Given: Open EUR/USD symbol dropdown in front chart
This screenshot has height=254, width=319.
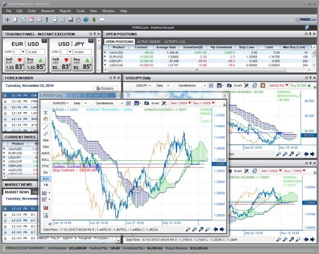Looking at the screenshot, I should [x=60, y=103].
